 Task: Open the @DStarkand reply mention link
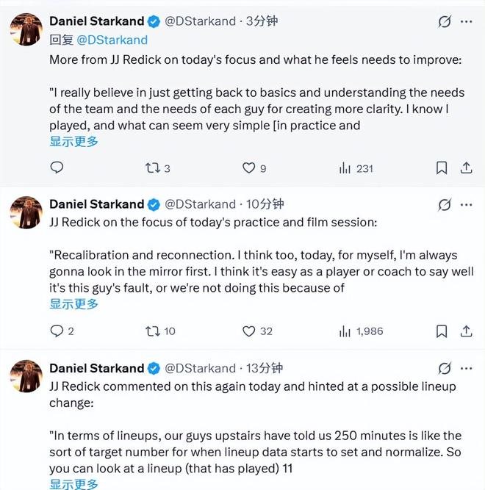(x=112, y=40)
